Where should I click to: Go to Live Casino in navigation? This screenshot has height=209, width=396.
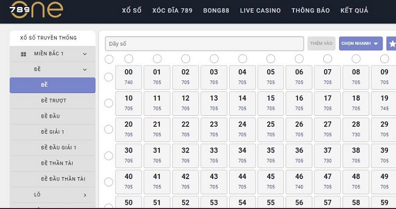click(x=260, y=11)
